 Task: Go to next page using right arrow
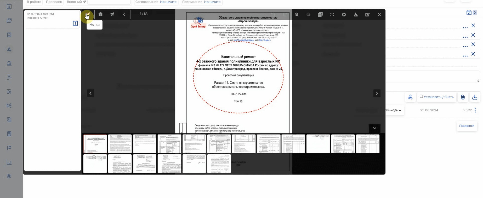click(x=377, y=93)
